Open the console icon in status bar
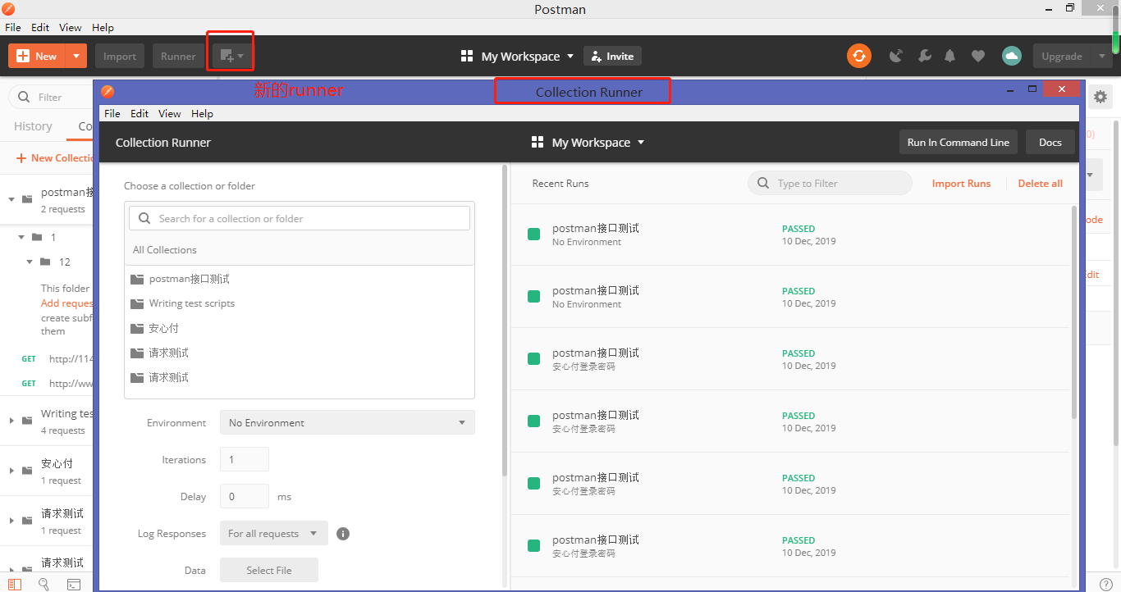The width and height of the screenshot is (1121, 592). (74, 584)
